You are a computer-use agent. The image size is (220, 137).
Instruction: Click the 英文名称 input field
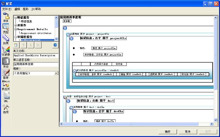tap(36, 55)
